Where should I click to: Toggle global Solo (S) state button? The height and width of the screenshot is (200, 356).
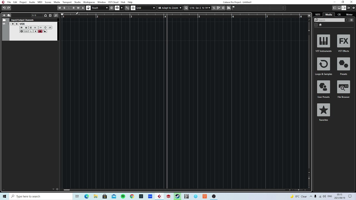(64, 8)
